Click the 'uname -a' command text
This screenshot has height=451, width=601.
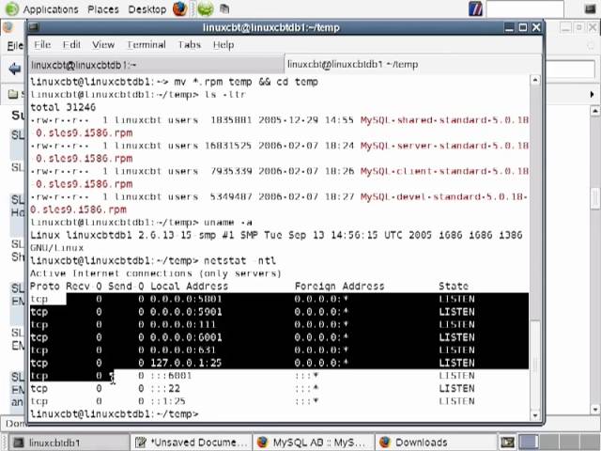pyautogui.click(x=228, y=223)
